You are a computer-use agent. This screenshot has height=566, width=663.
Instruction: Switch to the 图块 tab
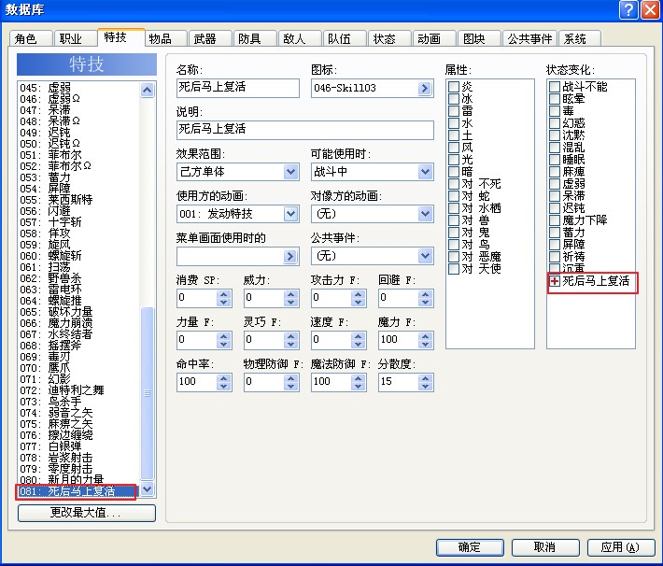(479, 39)
